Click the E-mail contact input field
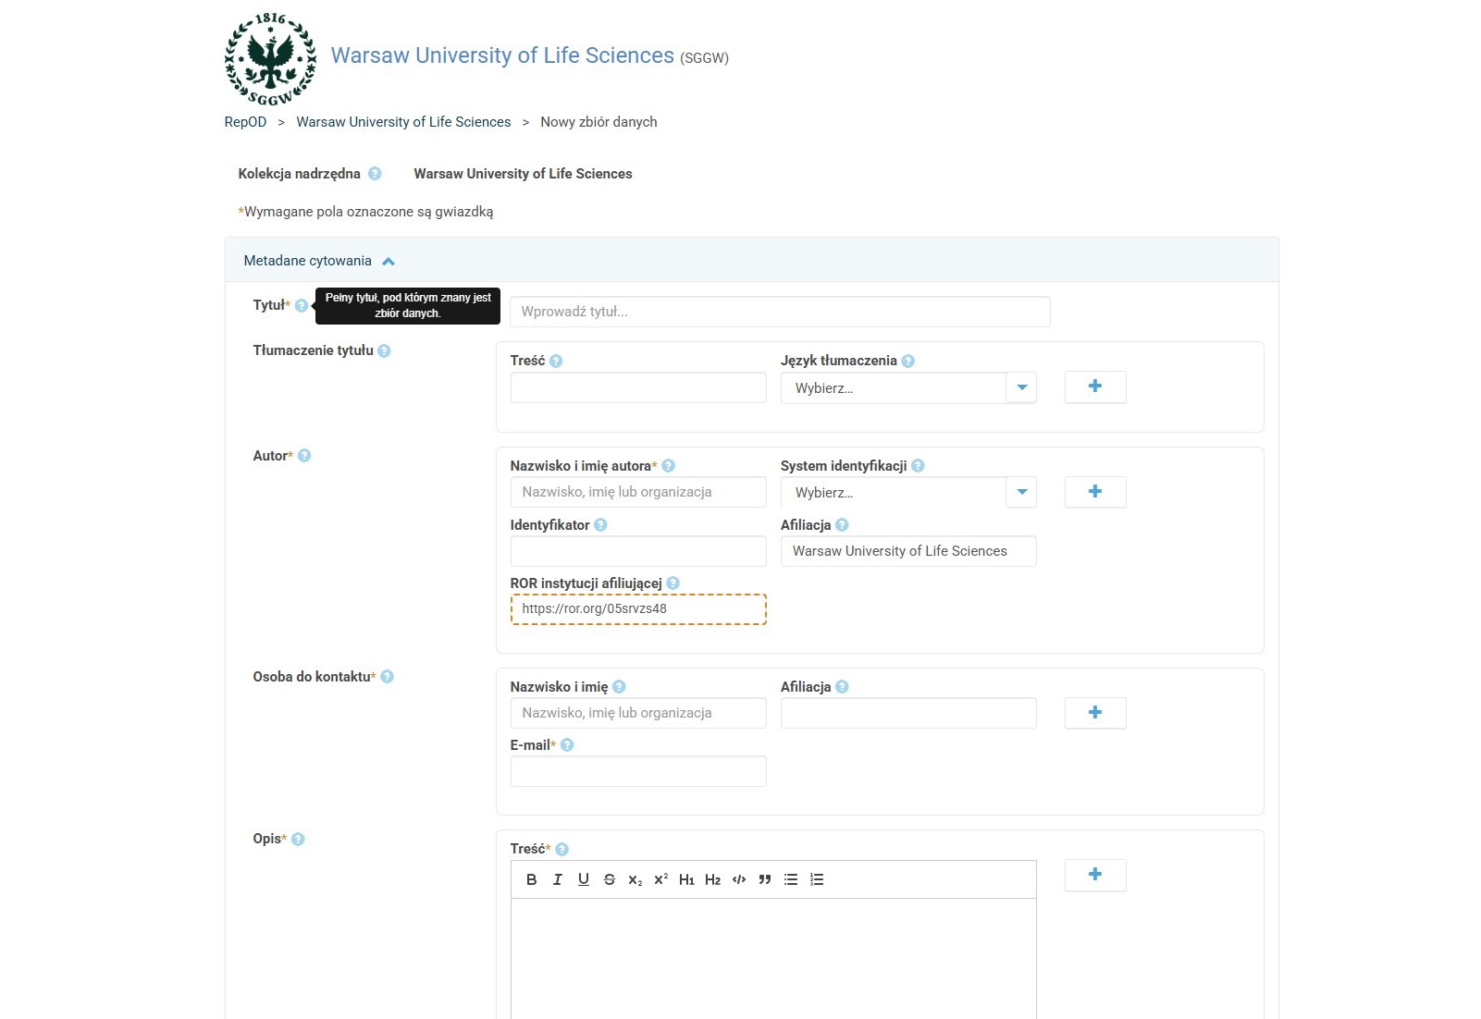1481x1019 pixels. pyautogui.click(x=637, y=771)
